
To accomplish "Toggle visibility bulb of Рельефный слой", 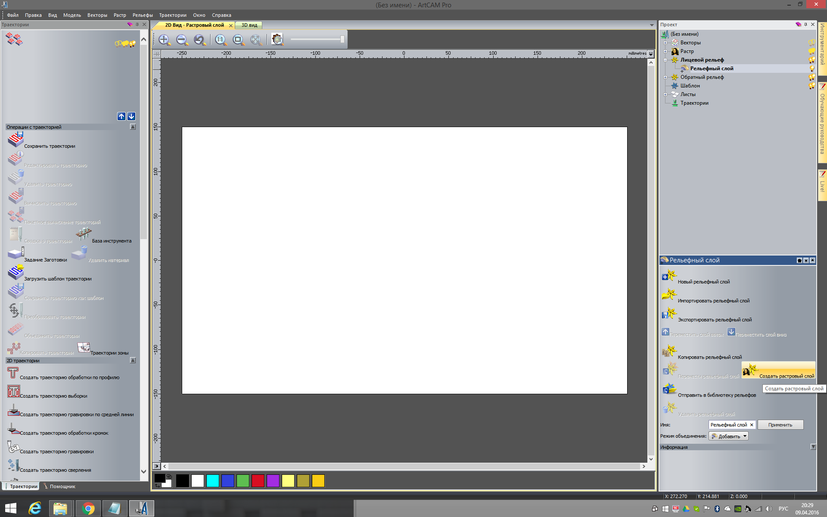I will click(812, 69).
